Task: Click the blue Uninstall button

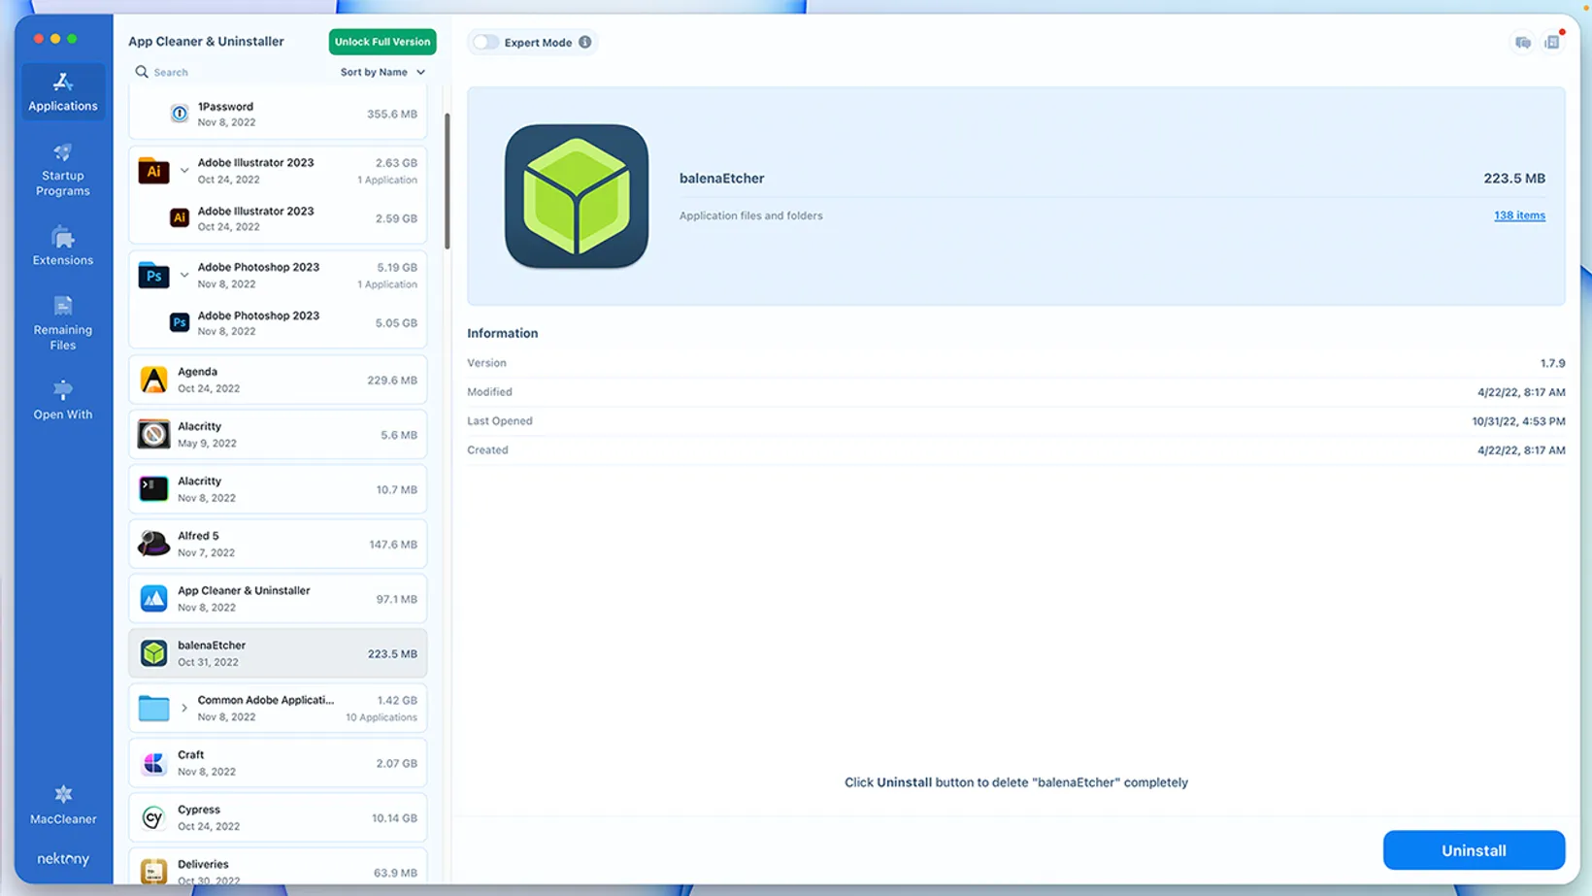Action: [1474, 850]
